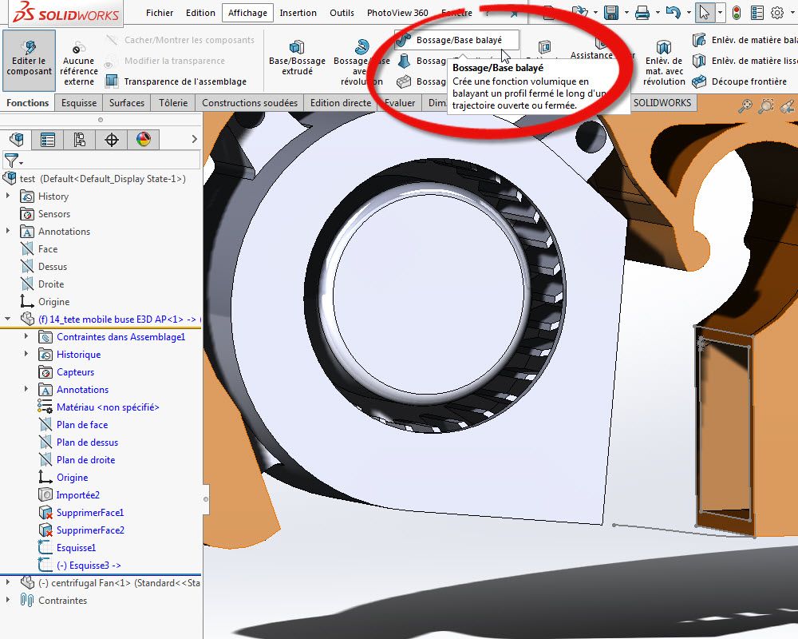Expand the Contraintes mates folder
The height and width of the screenshot is (639, 798).
8,600
